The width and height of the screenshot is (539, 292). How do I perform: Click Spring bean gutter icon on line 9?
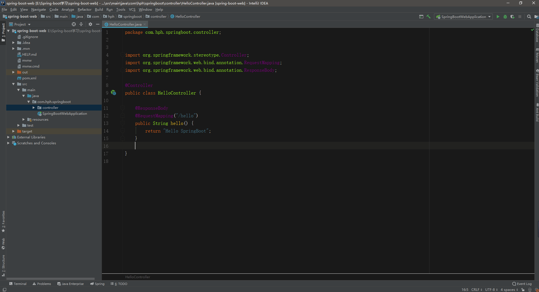(x=113, y=93)
